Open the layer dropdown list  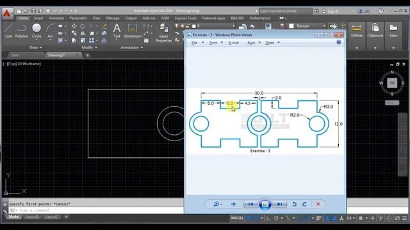pyautogui.click(x=233, y=26)
